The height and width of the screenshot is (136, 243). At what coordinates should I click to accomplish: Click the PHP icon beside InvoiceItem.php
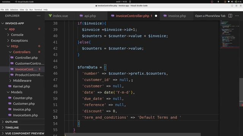10,115
